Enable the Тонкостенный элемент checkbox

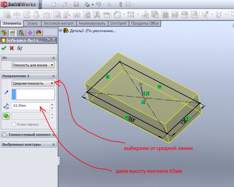coord(4,134)
